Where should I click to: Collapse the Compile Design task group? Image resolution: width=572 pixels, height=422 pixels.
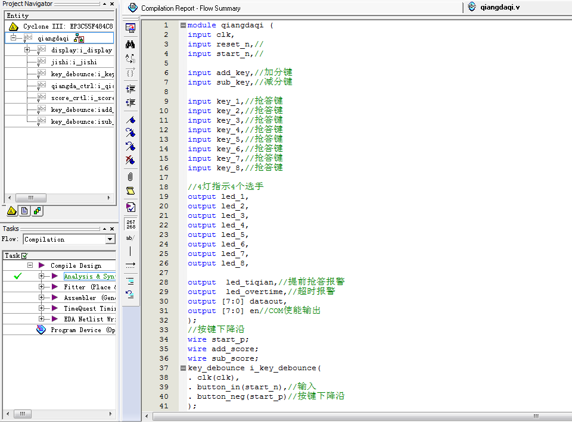[x=30, y=265]
